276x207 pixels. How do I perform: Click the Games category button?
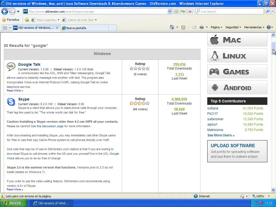click(237, 71)
